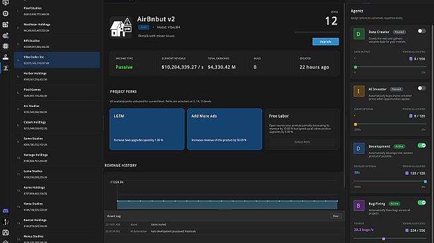Select Cobalt Holdings in the list
The width and height of the screenshot is (434, 243).
57,125
